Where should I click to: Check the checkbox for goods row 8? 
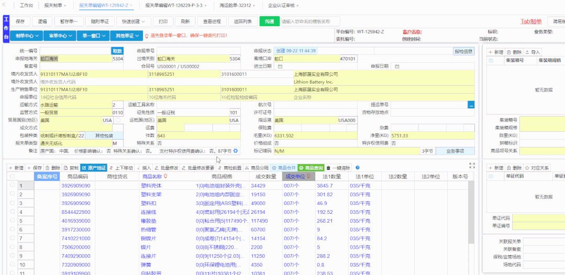13,246
